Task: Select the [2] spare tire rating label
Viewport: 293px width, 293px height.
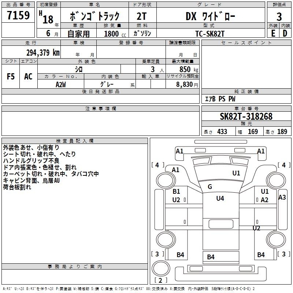Action: [x=159, y=281]
